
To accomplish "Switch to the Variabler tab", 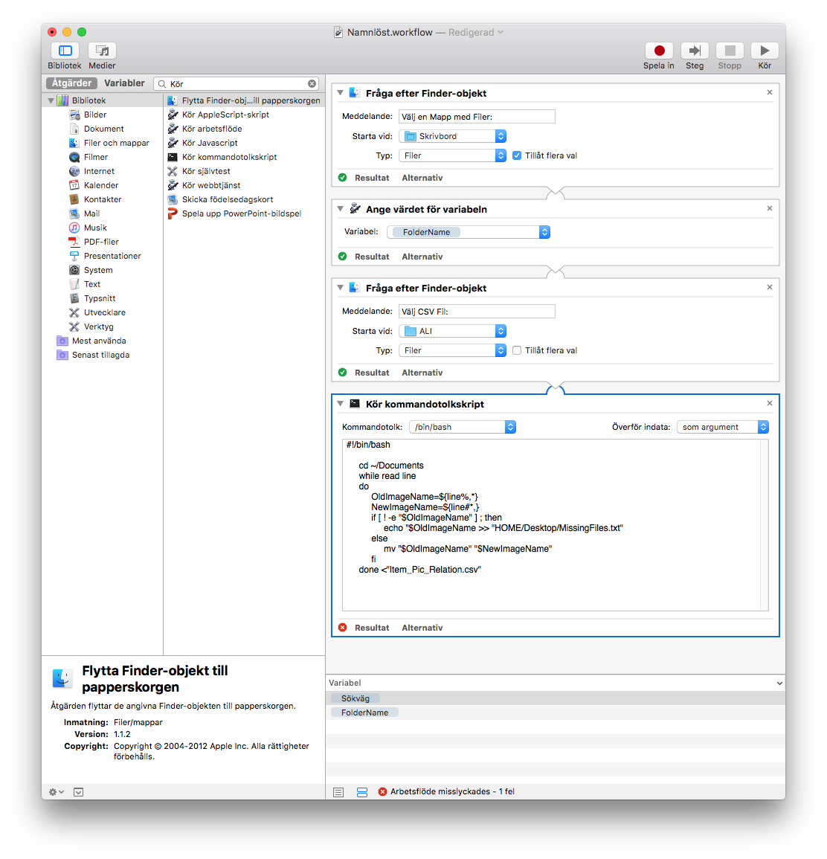I will click(124, 83).
